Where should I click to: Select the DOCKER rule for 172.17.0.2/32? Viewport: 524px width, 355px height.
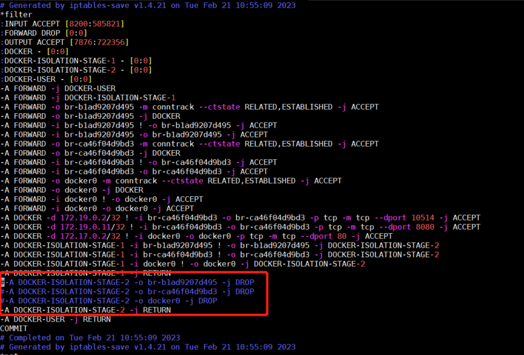pos(196,237)
